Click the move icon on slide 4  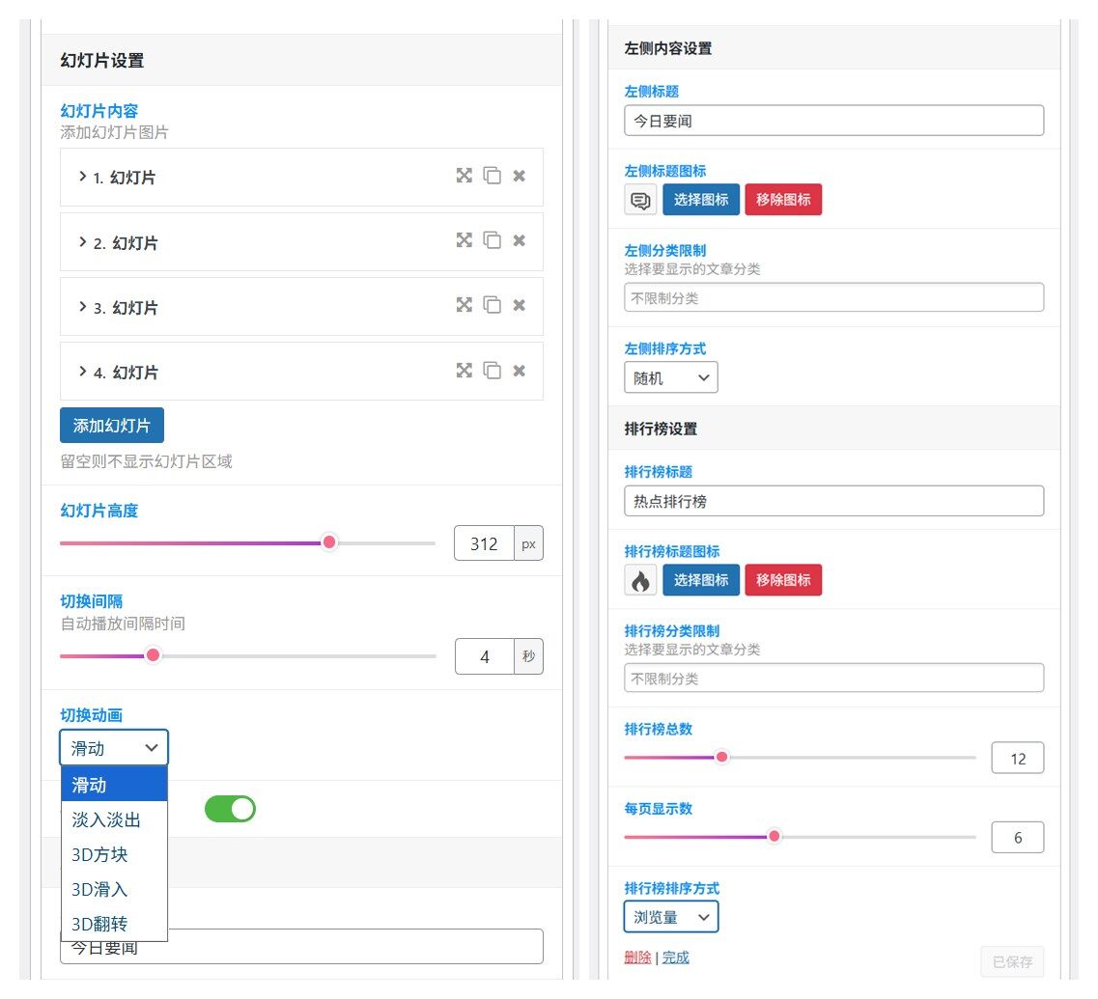click(x=465, y=370)
